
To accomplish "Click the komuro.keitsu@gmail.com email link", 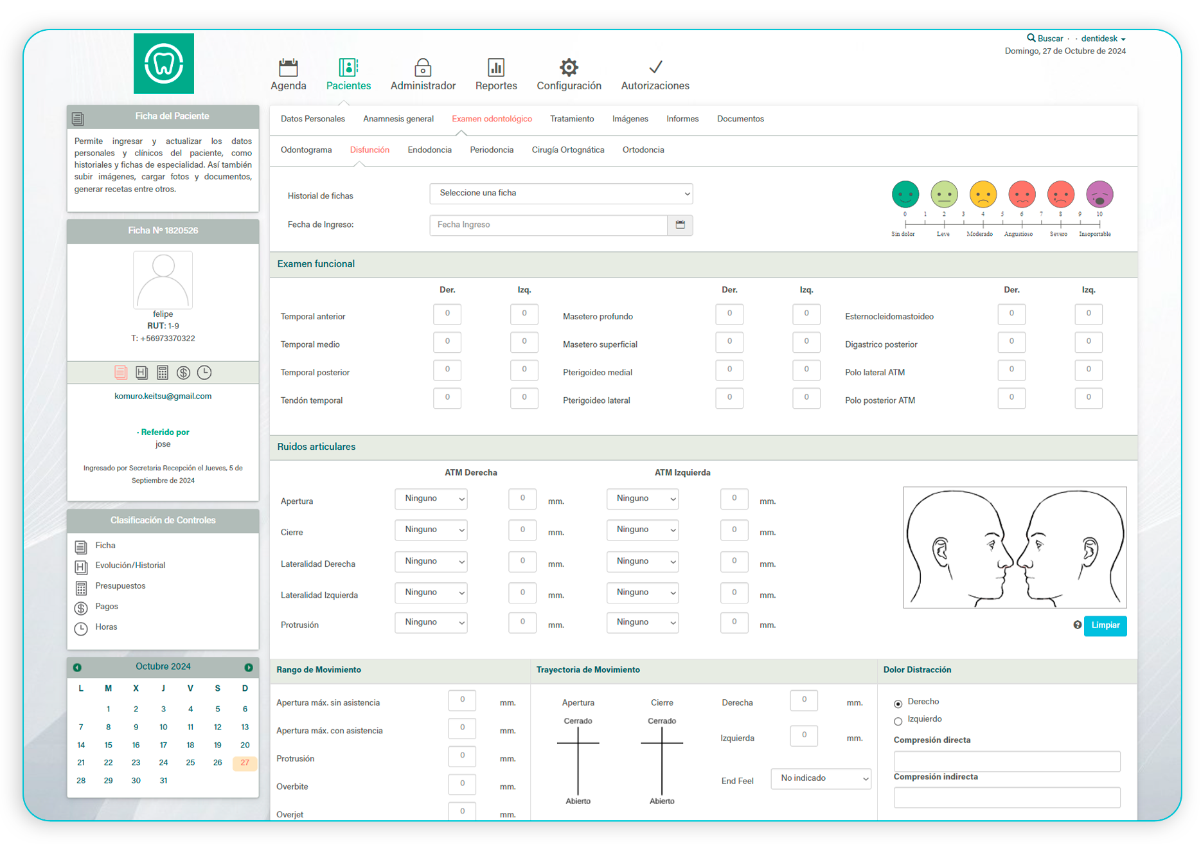I will click(x=163, y=397).
